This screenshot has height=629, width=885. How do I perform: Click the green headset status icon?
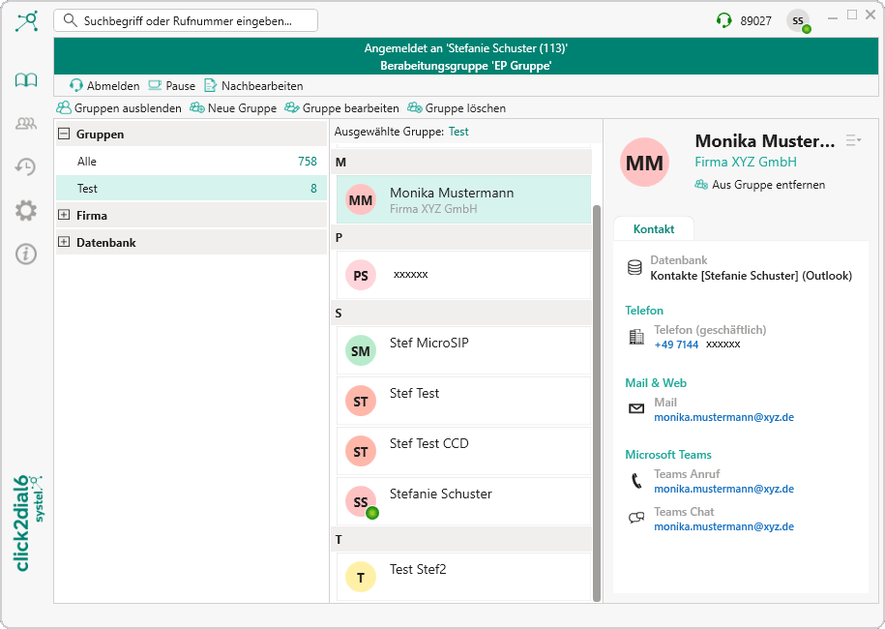click(723, 20)
